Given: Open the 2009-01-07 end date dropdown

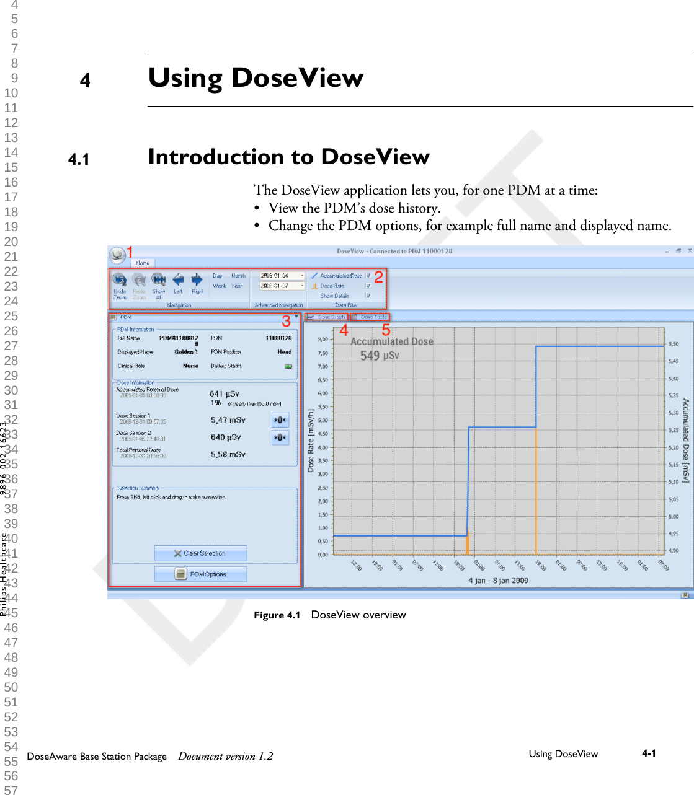Looking at the screenshot, I should (301, 286).
